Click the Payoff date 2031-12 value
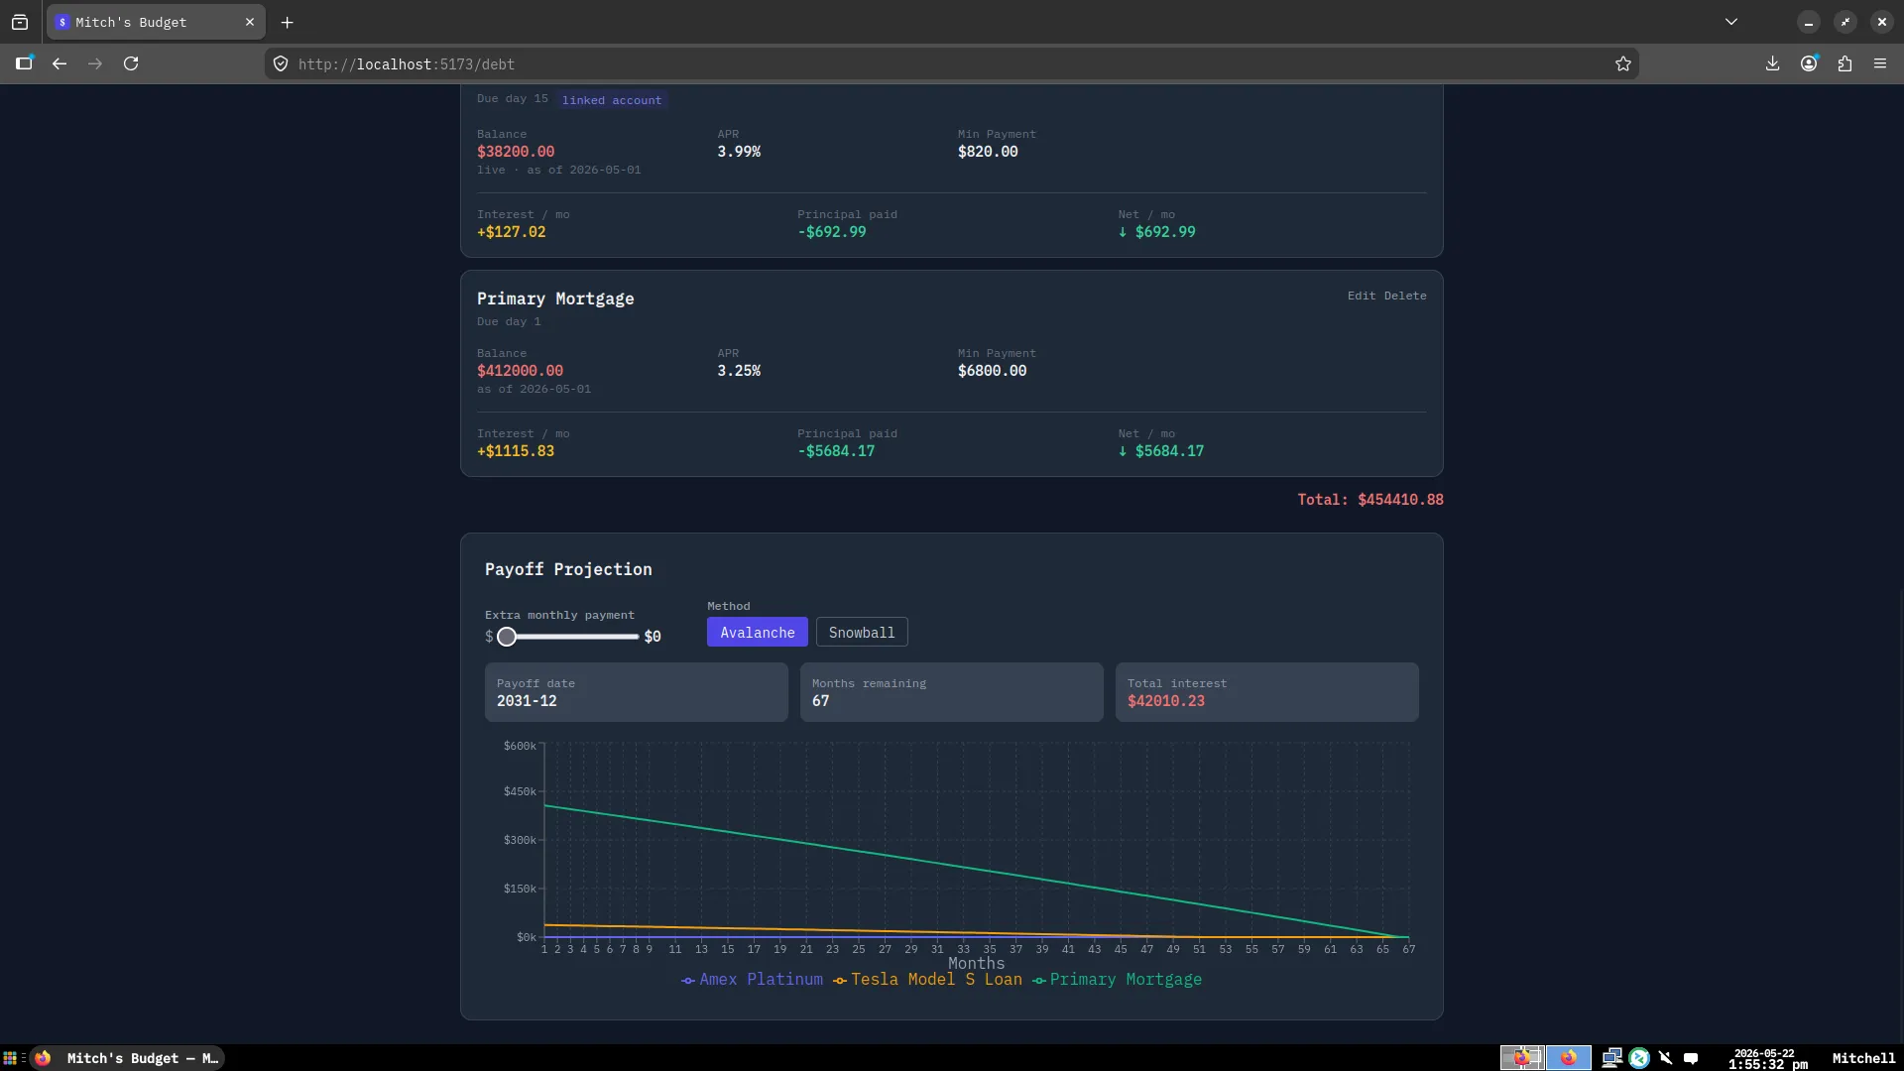Viewport: 1904px width, 1071px height. pyautogui.click(x=527, y=701)
